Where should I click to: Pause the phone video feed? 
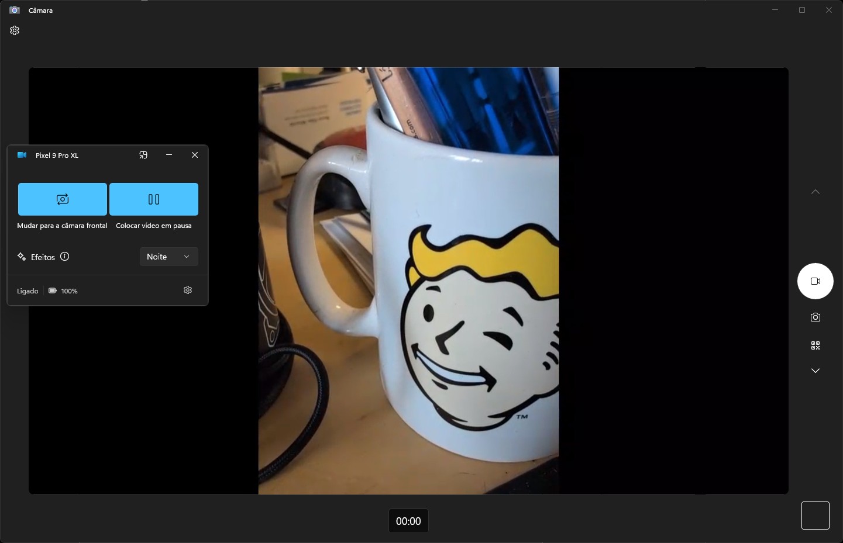(x=154, y=199)
